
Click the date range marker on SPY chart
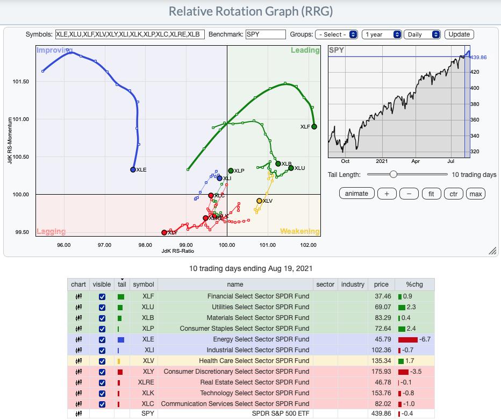[467, 102]
